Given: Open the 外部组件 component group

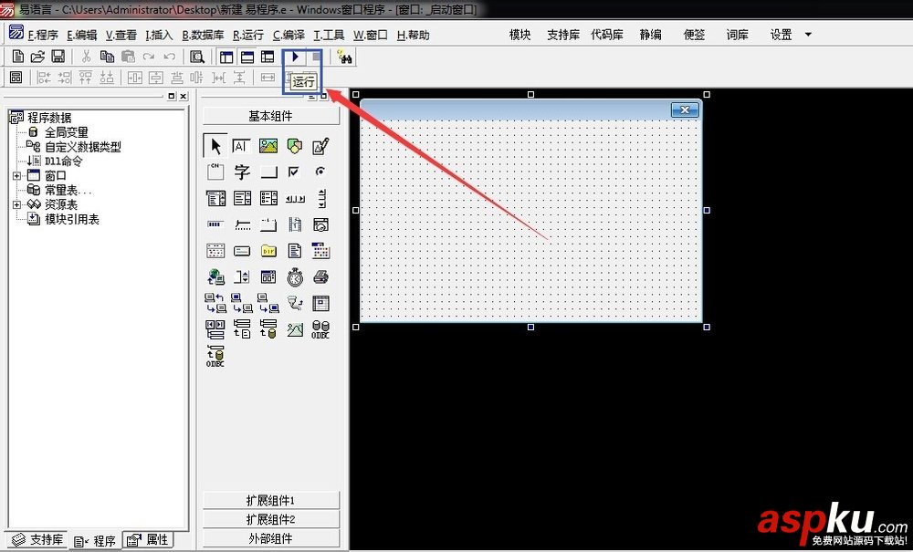Looking at the screenshot, I should (271, 538).
